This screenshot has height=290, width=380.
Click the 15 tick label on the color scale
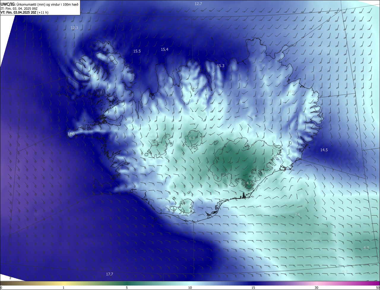[x=253, y=288]
